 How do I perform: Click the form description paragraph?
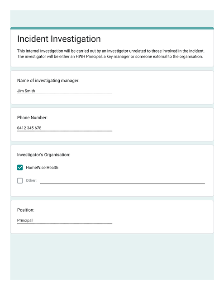point(111,53)
